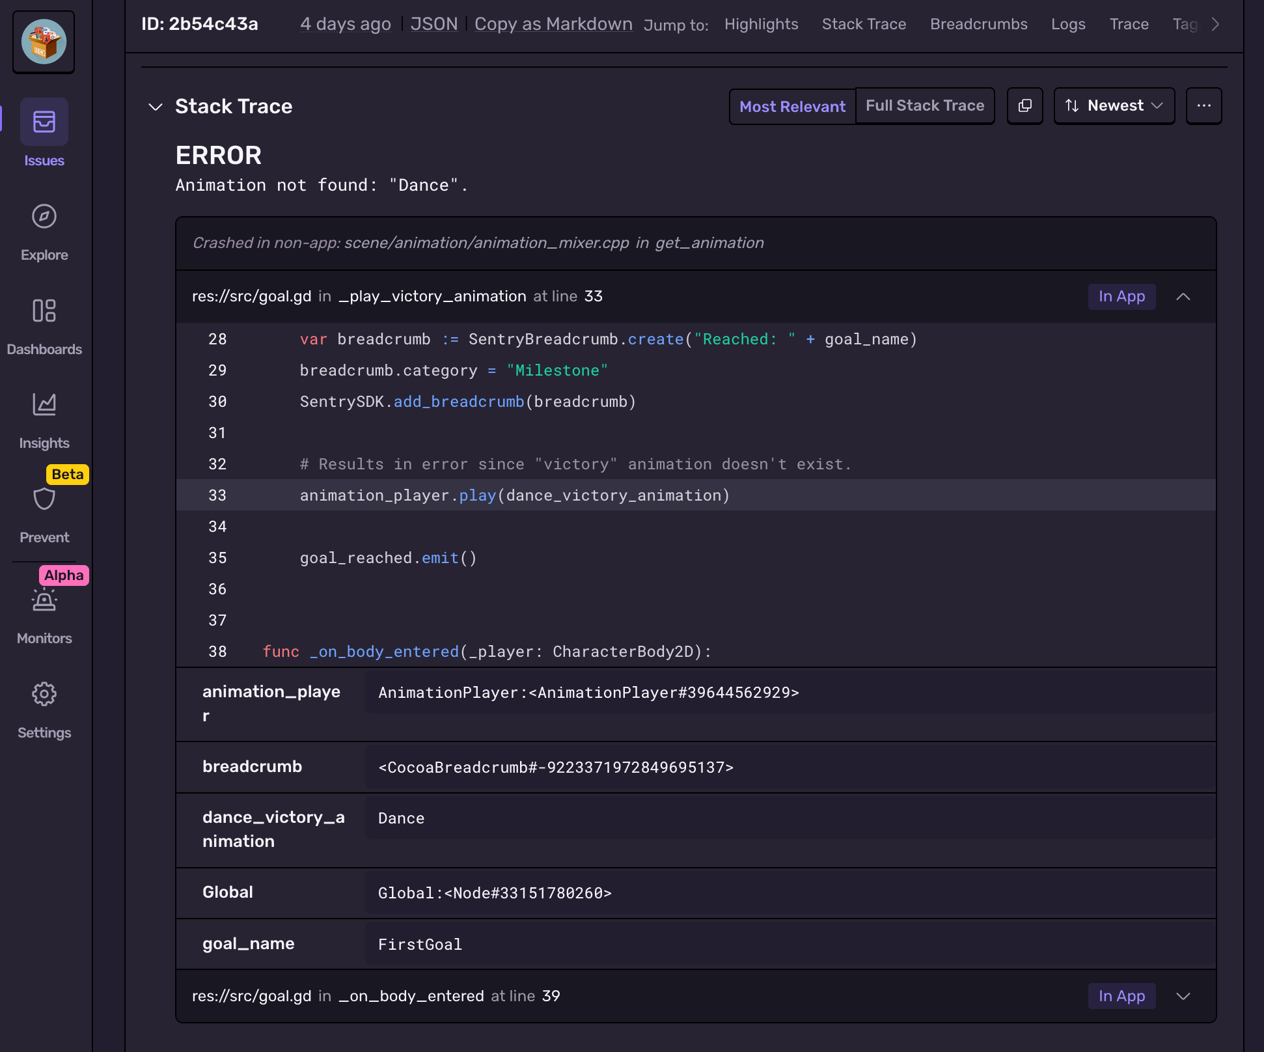Expand the _on_body_entered frame at line 39
This screenshot has height=1052, width=1264.
tap(1183, 996)
